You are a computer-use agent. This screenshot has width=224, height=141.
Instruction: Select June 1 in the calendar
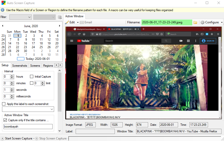point(18,36)
